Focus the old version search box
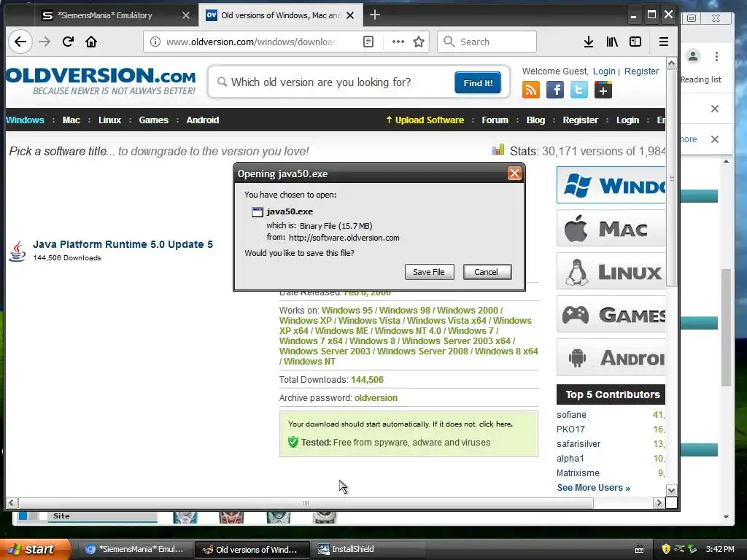This screenshot has width=747, height=560. pyautogui.click(x=333, y=82)
